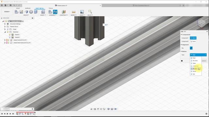Open the DESIGN workspace dropdown
Screen dimensions: 209x117
(x=7, y=12)
